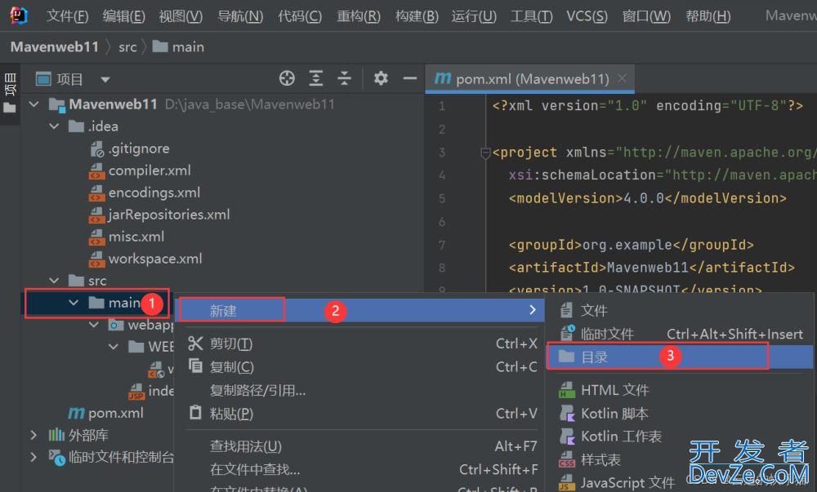Expand the 外部库 node
This screenshot has height=492, width=817.
tap(33, 436)
